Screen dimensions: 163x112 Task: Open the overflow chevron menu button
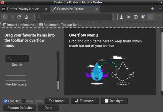coord(150,17)
